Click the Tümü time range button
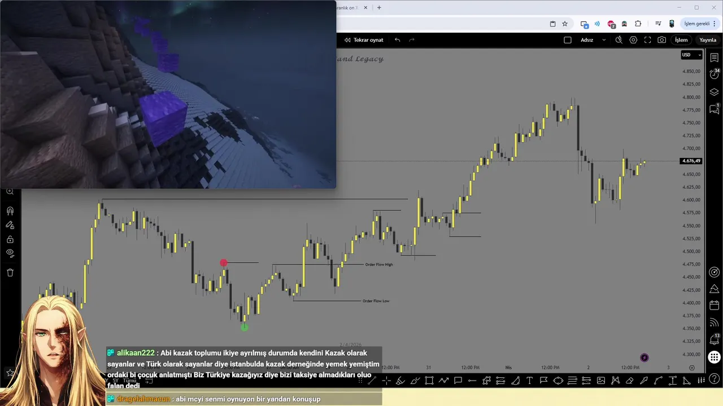 tap(129, 381)
